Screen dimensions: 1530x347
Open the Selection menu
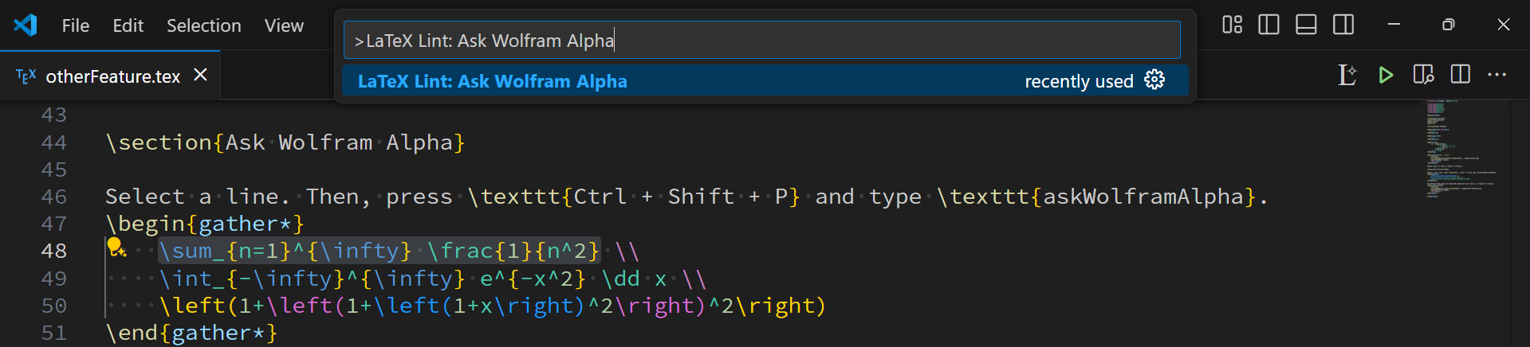coord(203,25)
